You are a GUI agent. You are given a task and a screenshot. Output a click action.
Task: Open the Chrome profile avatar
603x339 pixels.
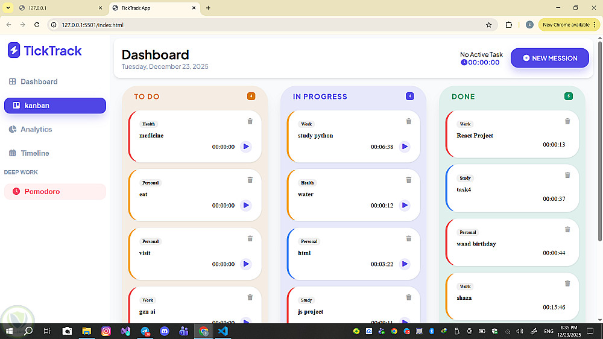529,25
